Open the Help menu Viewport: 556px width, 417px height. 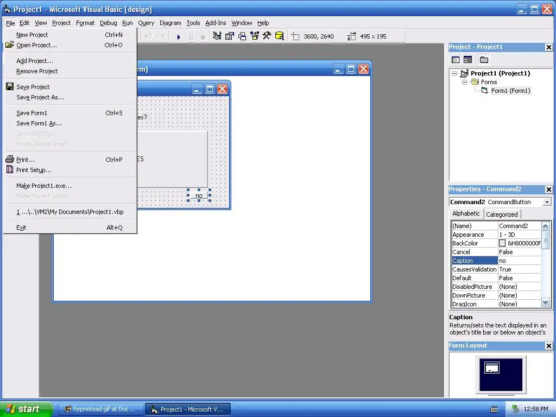pos(263,23)
